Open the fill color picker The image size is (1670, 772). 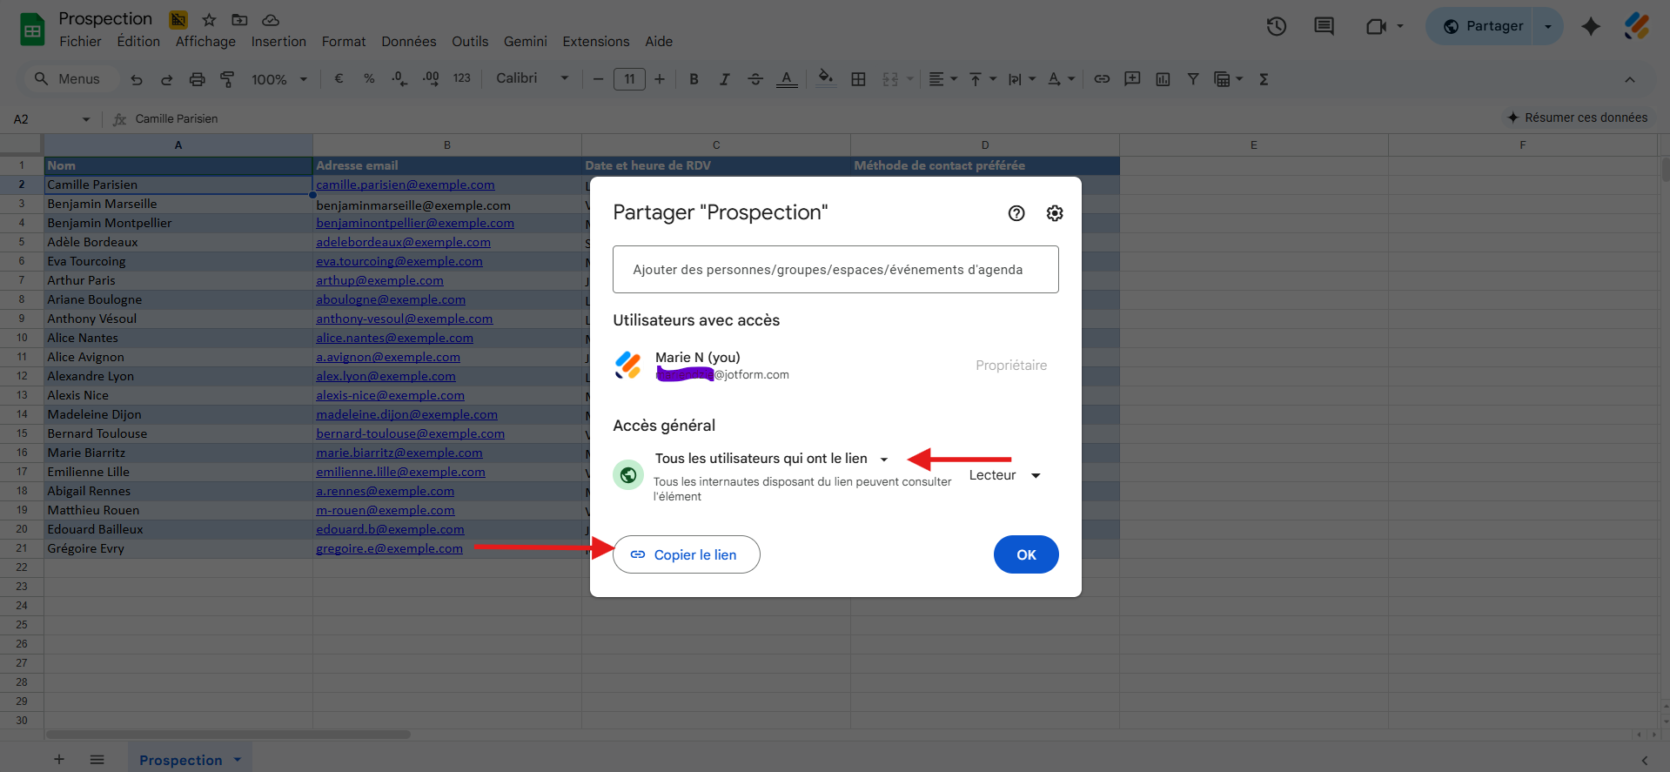(x=826, y=78)
